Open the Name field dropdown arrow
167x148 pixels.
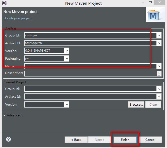pyautogui.click(x=159, y=66)
